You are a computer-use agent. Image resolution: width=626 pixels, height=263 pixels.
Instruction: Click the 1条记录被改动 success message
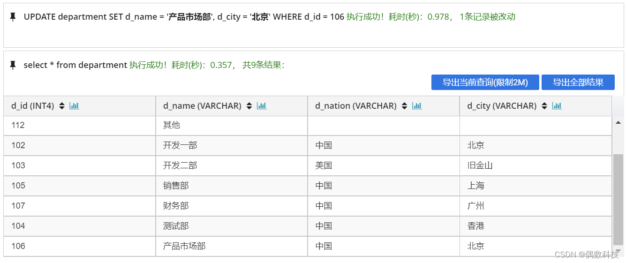[x=487, y=17]
